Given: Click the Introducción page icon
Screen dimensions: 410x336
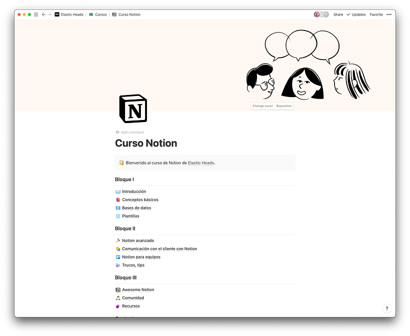Looking at the screenshot, I should pos(118,191).
